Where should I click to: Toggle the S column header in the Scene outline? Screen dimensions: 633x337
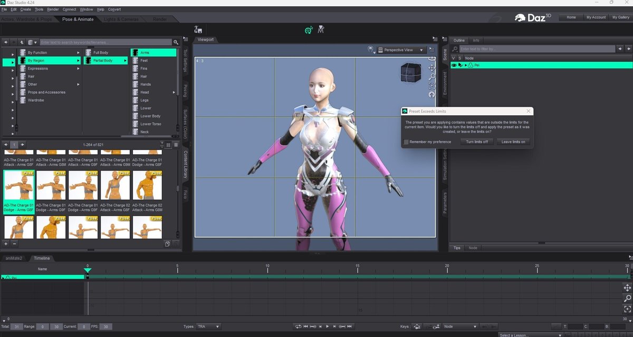point(459,58)
